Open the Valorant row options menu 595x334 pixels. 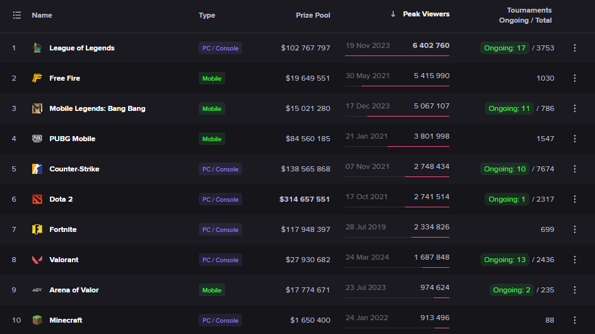(x=575, y=260)
